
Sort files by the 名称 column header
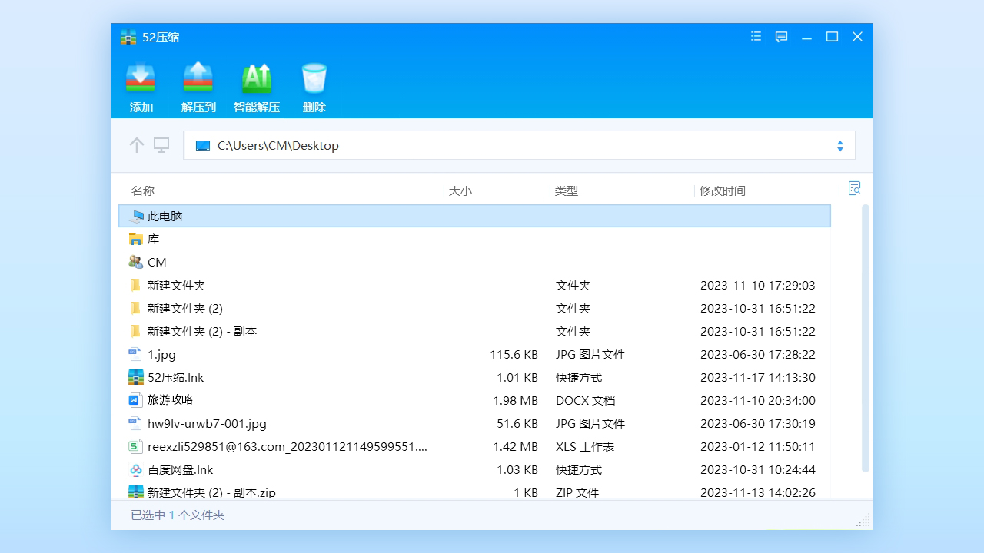pos(143,190)
